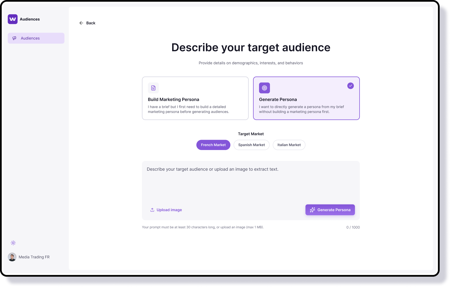This screenshot has height=287, width=450.
Task: Click the sparkle icon on Generate Persona button
Action: pyautogui.click(x=312, y=210)
